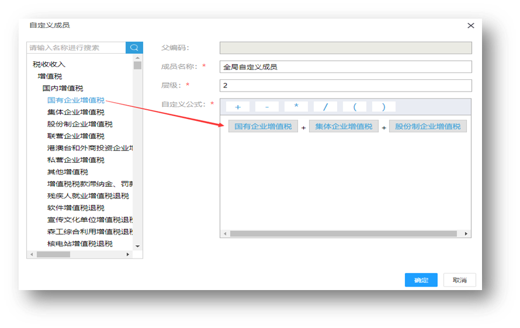Insert the plus operator into formula
Image resolution: width=520 pixels, height=328 pixels.
pyautogui.click(x=238, y=107)
